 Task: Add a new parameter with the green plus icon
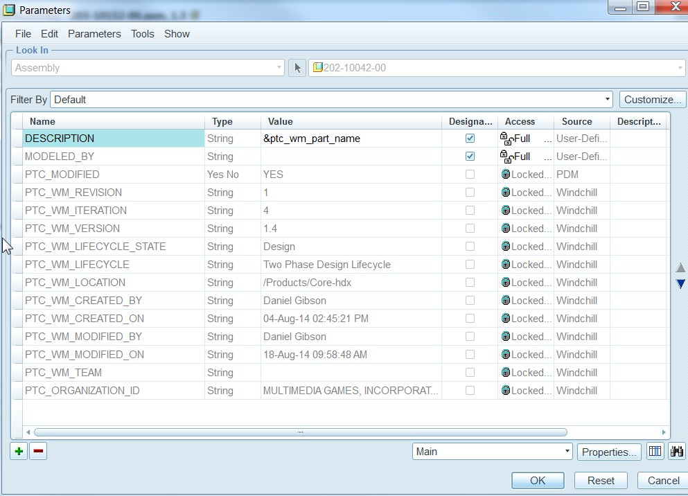click(19, 451)
